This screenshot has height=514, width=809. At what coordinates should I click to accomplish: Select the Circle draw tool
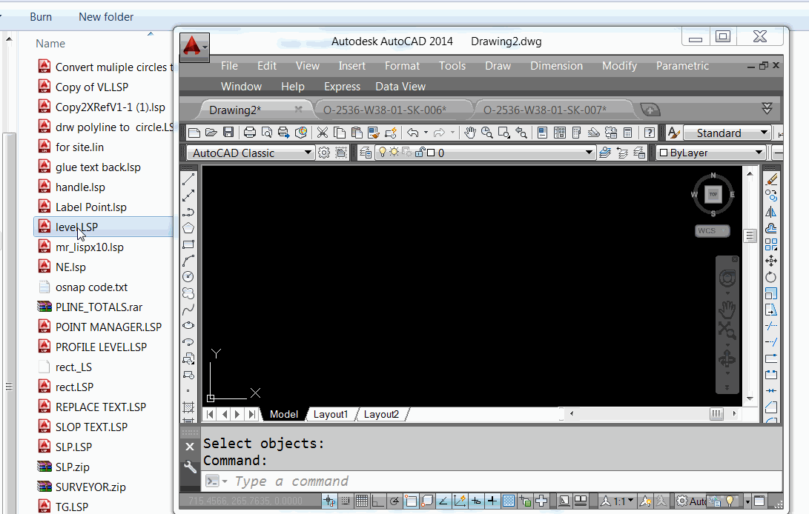coord(188,277)
